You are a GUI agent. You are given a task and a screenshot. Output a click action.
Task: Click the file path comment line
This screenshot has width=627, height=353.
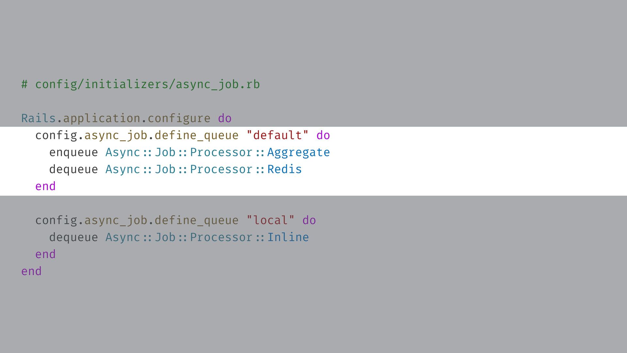(140, 84)
